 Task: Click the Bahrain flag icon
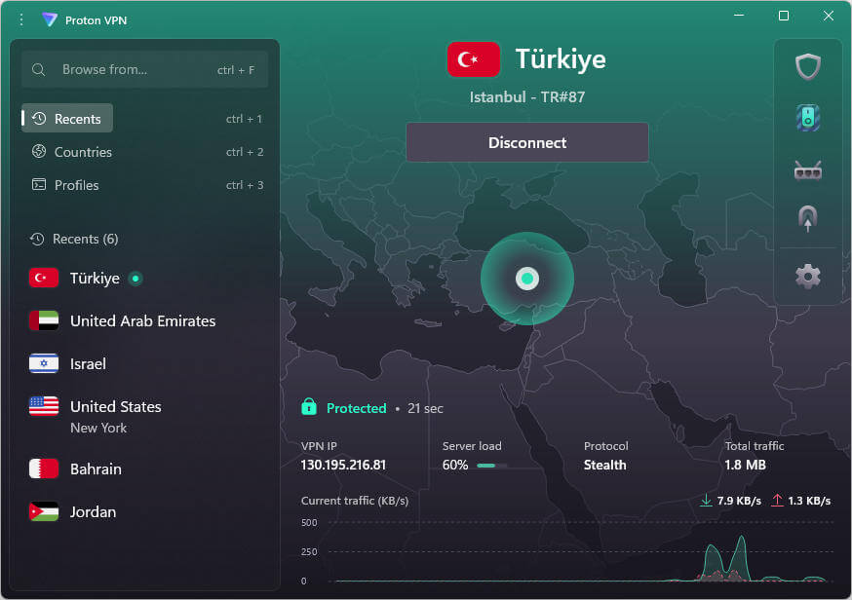coord(44,469)
